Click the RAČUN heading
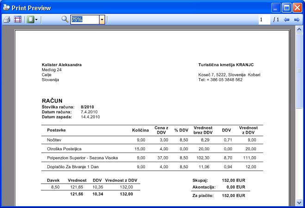The width and height of the screenshot is (305, 208). (x=52, y=101)
